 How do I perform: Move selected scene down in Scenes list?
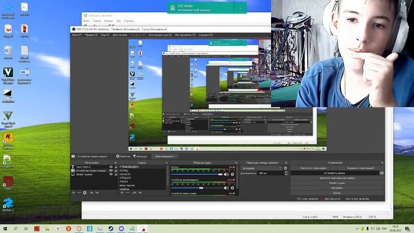(x=140, y=193)
